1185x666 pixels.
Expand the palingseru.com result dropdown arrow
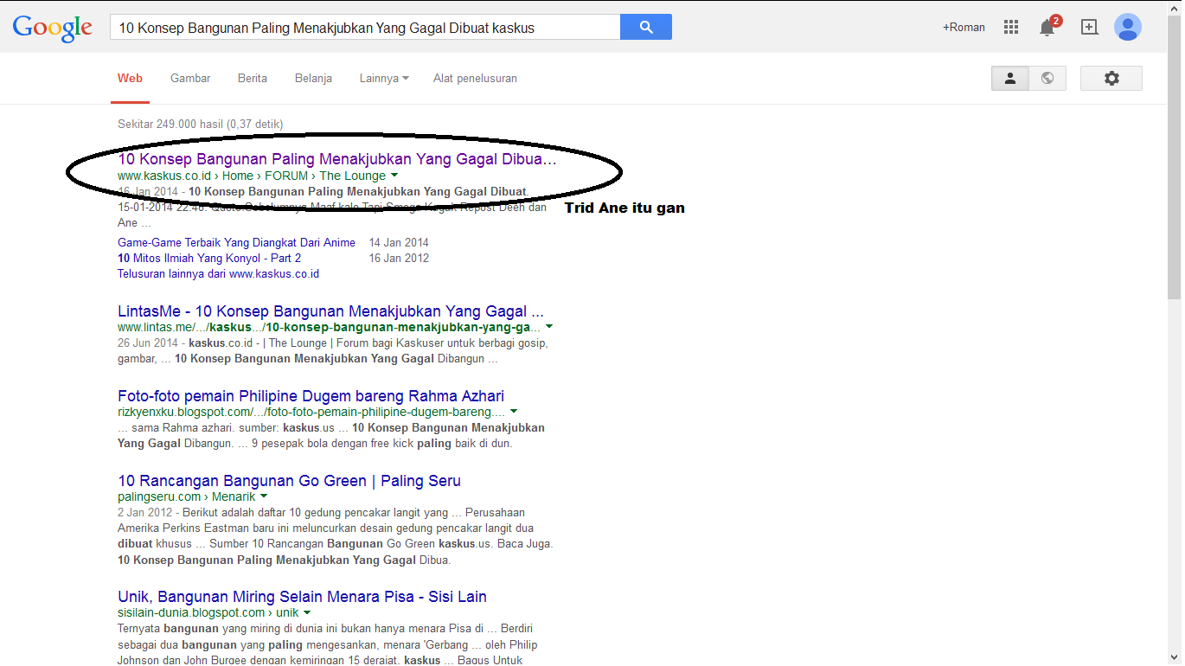pos(264,496)
